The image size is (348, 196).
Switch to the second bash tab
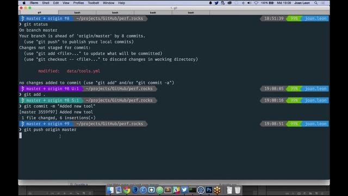tap(77, 13)
